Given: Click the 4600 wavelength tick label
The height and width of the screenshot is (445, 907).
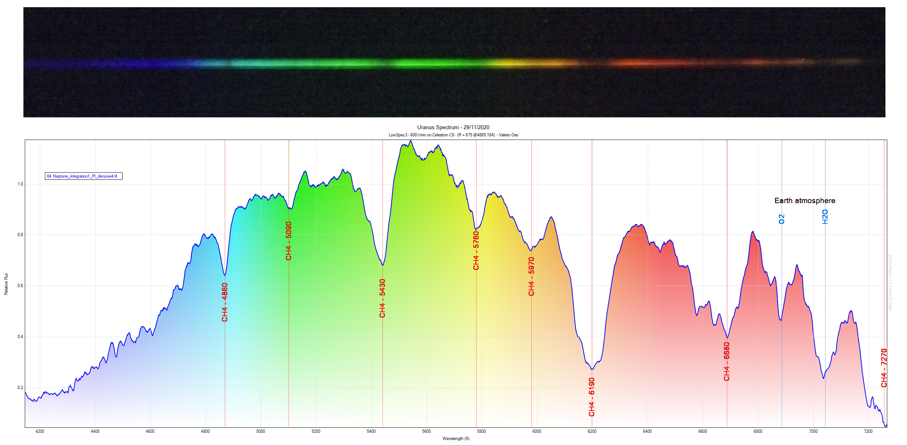Looking at the screenshot, I should click(x=150, y=431).
